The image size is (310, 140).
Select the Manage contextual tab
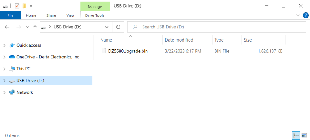(95, 7)
